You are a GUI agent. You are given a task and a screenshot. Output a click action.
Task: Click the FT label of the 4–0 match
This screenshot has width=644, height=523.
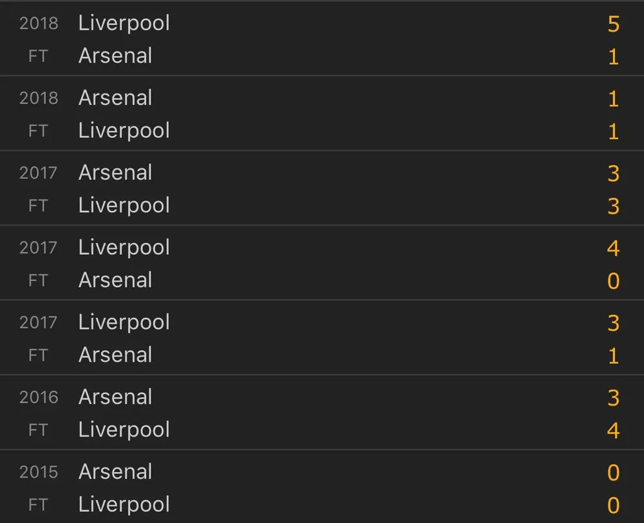(39, 281)
